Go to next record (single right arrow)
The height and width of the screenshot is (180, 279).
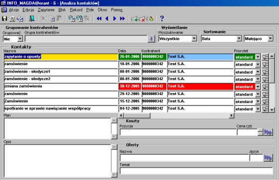click(114, 18)
